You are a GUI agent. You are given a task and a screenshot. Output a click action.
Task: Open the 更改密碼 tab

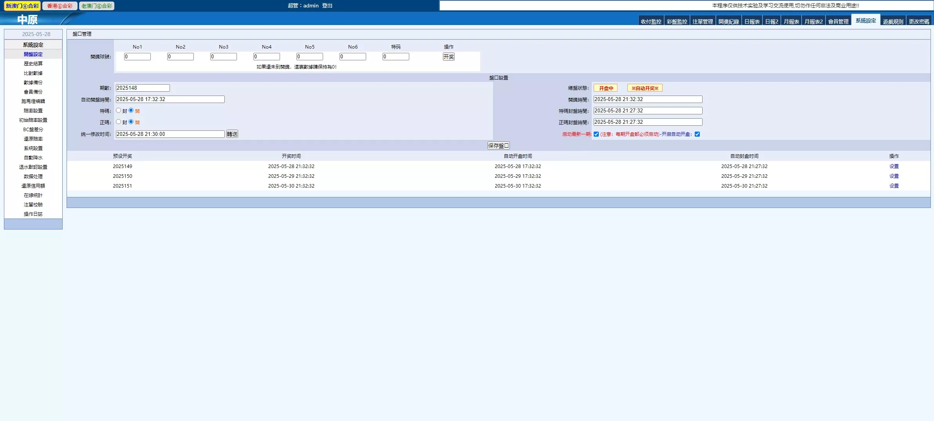click(919, 22)
